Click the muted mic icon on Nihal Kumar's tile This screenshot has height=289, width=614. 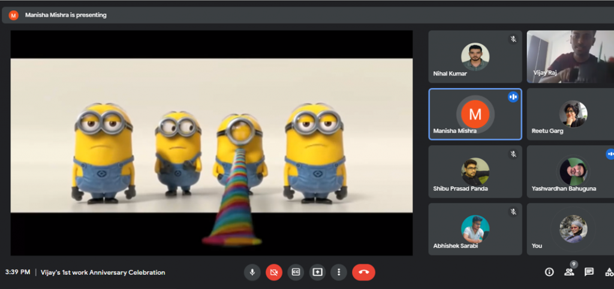tap(513, 39)
